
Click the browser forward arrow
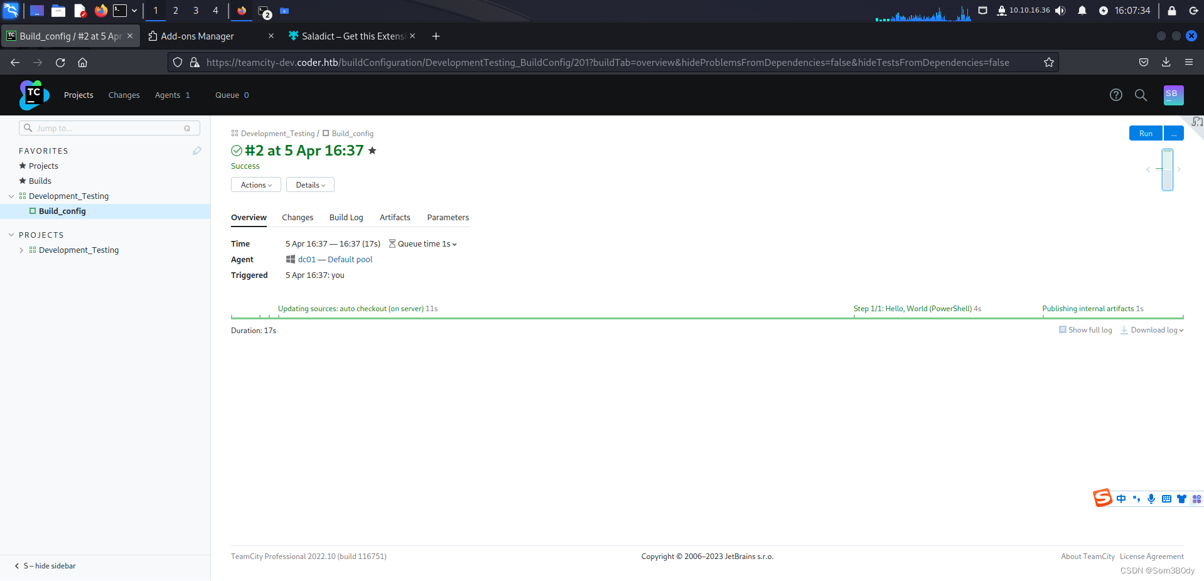pyautogui.click(x=38, y=62)
